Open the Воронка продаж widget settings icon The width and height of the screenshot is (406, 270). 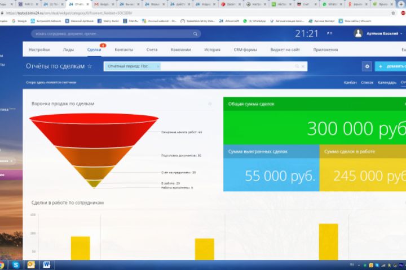point(210,104)
